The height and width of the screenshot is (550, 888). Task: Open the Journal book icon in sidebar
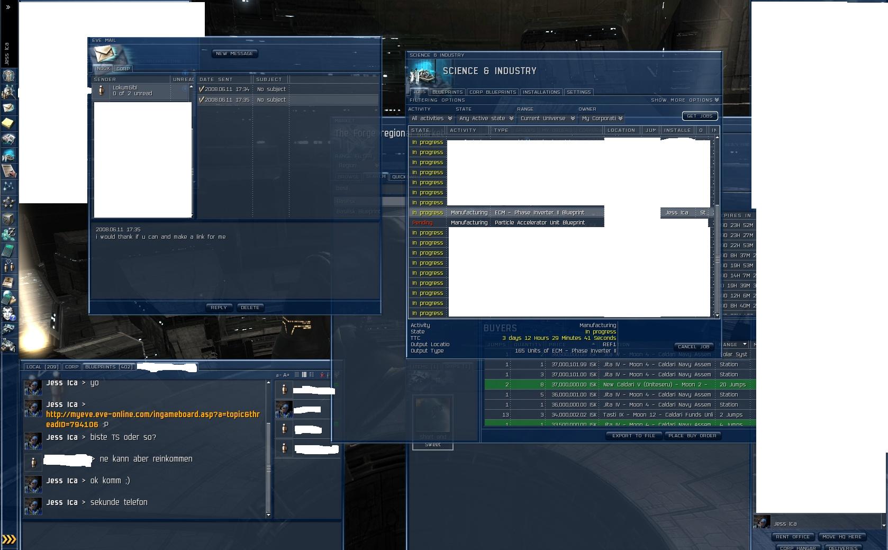(8, 282)
